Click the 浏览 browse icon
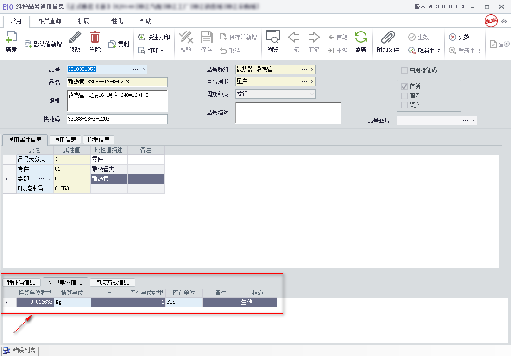The width and height of the screenshot is (511, 356). coord(273,37)
